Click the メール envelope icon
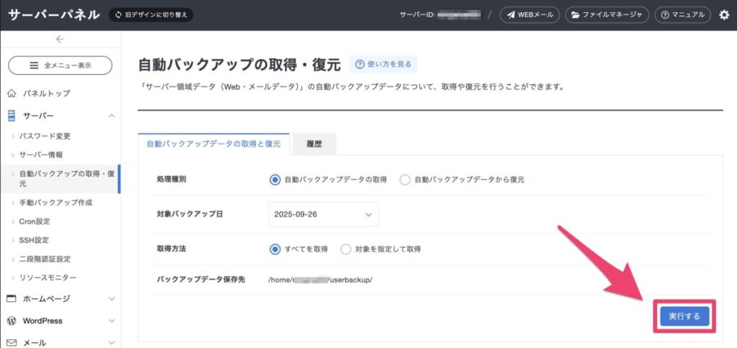The image size is (737, 348). tap(12, 343)
